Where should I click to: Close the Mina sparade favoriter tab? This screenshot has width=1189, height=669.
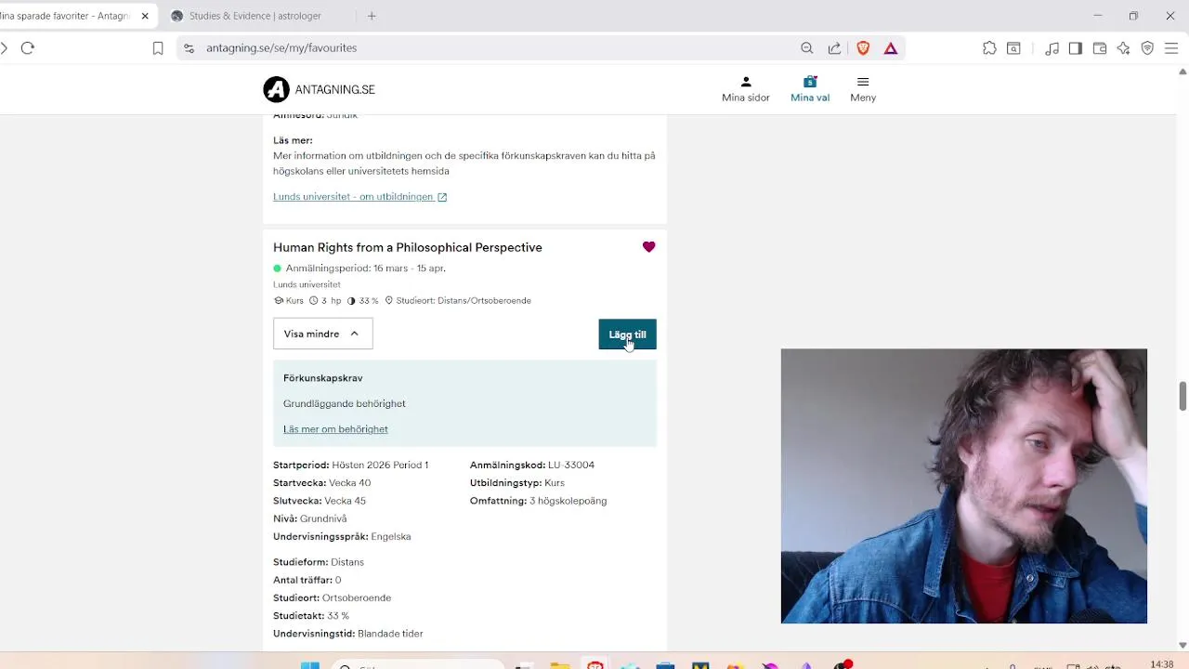click(x=145, y=16)
